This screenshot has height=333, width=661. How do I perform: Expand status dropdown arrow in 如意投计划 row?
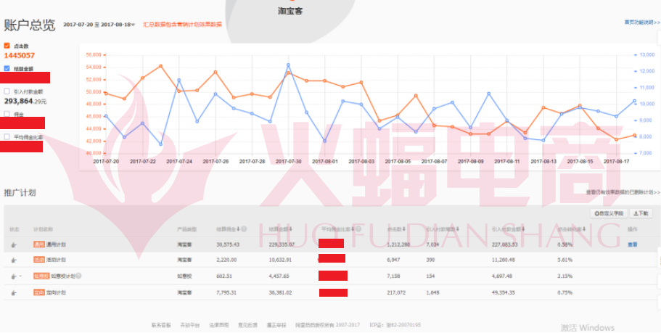tap(20, 277)
